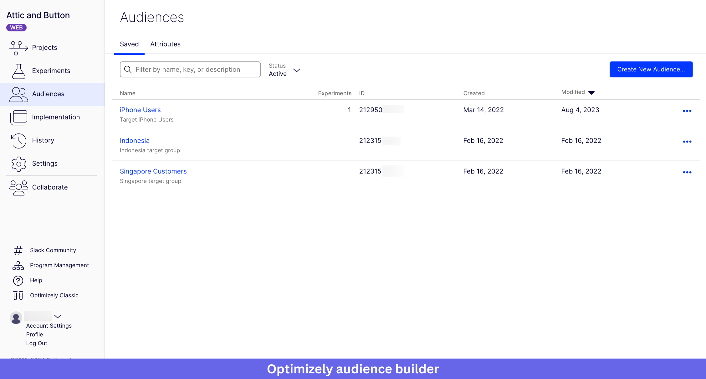Open the Help question mark icon
The image size is (706, 379).
18,280
